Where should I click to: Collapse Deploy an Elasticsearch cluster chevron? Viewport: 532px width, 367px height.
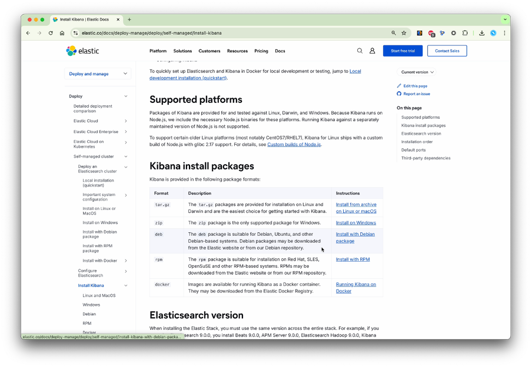(x=126, y=167)
